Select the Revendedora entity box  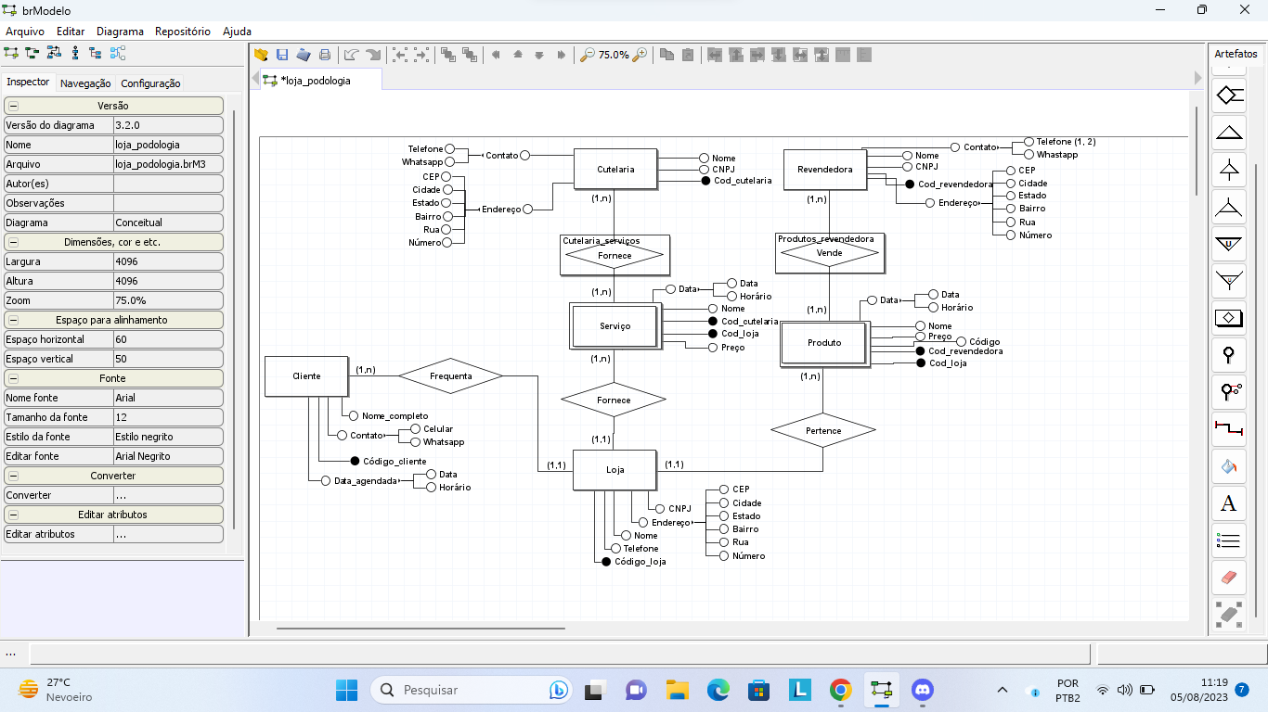click(x=825, y=170)
